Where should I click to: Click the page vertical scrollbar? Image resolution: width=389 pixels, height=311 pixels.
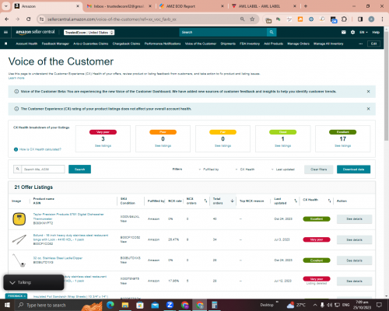pyautogui.click(x=386, y=86)
